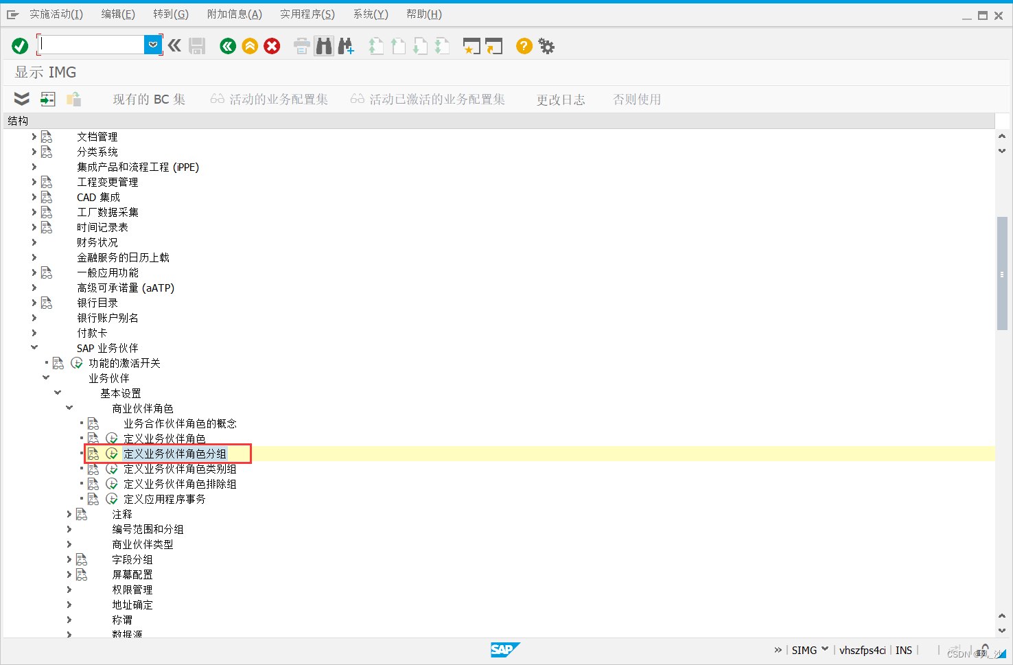
Task: Open the 实用程序(S) menu
Action: [x=307, y=14]
